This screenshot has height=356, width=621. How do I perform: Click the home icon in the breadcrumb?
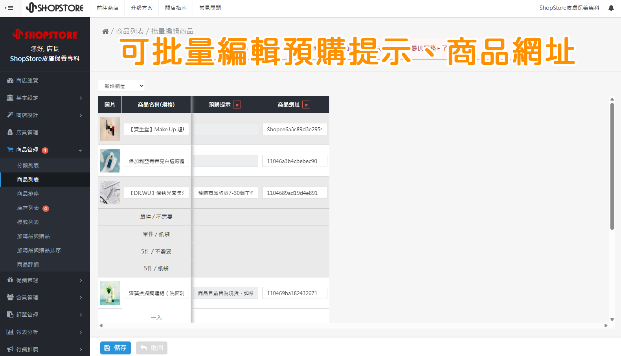(x=105, y=31)
